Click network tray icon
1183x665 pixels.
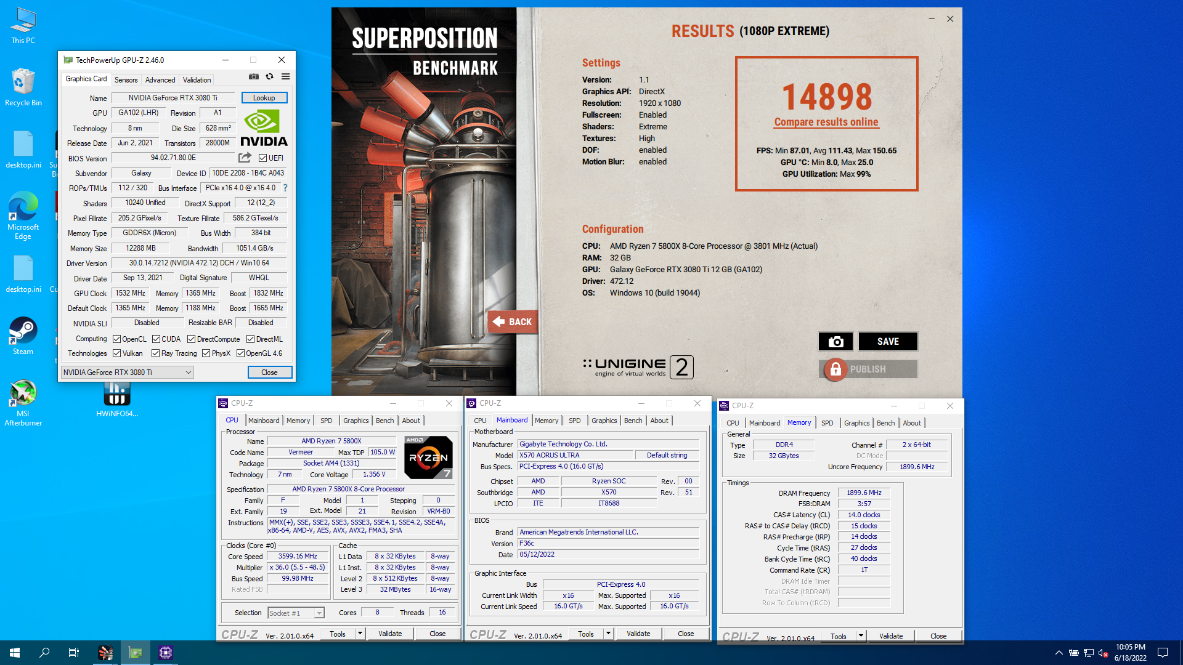(x=1089, y=653)
